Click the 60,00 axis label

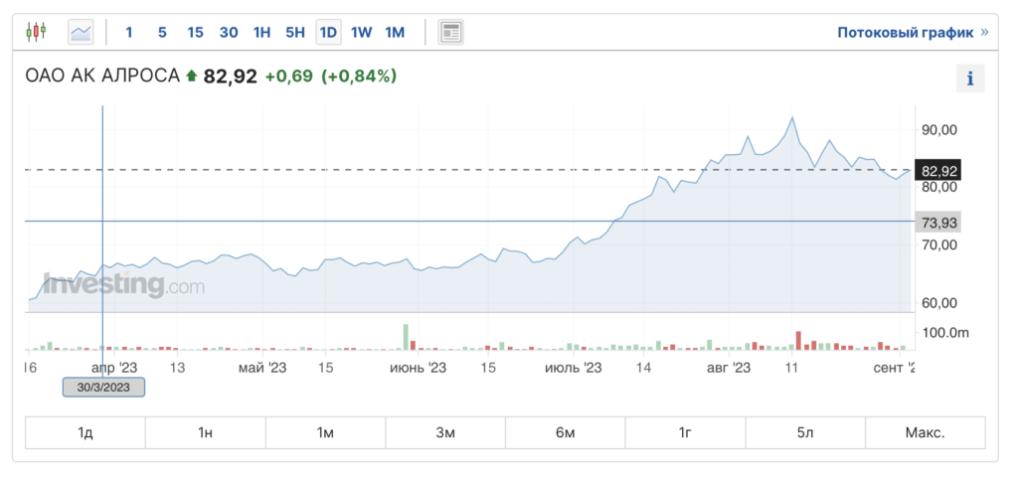point(938,303)
